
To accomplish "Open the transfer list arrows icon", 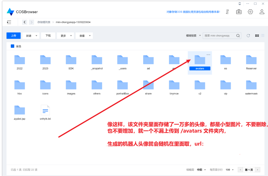I will click(227, 12).
